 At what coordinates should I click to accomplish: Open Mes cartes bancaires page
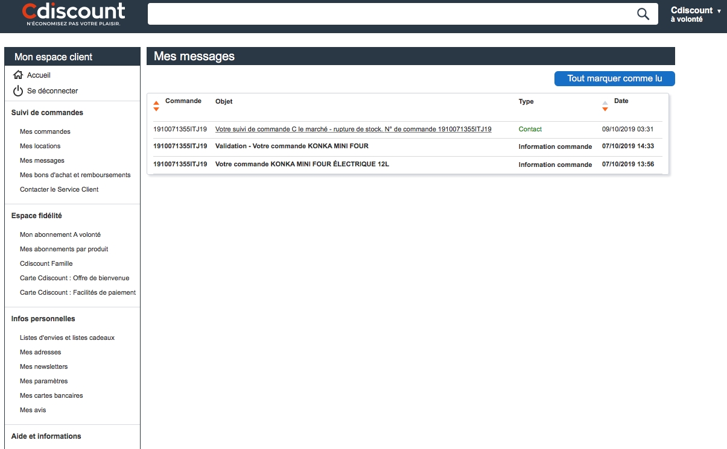point(51,395)
